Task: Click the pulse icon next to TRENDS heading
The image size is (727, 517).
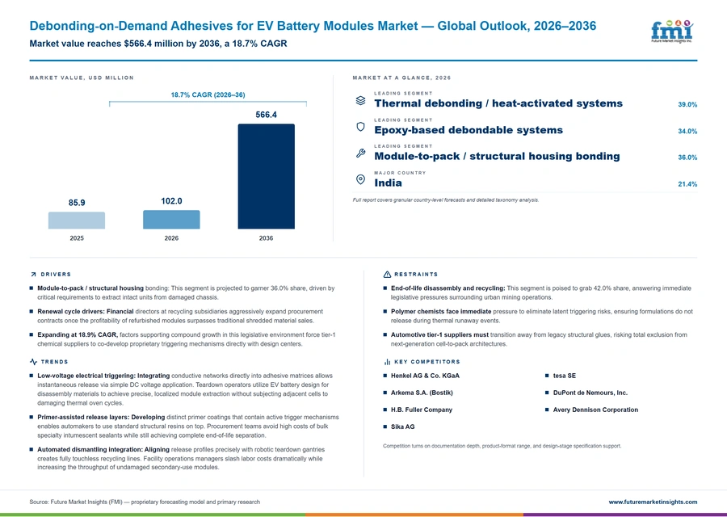Action: 33,362
